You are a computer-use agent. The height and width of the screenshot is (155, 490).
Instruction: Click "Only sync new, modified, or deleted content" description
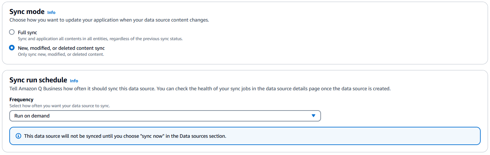(x=61, y=54)
